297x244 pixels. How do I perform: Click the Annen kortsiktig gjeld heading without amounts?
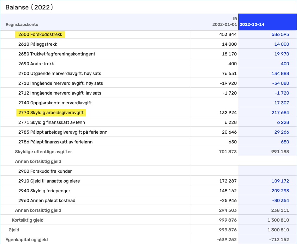tap(38, 161)
